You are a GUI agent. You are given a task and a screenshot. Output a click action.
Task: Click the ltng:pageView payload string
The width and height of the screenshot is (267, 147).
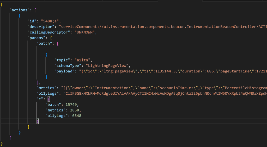(x=173, y=71)
